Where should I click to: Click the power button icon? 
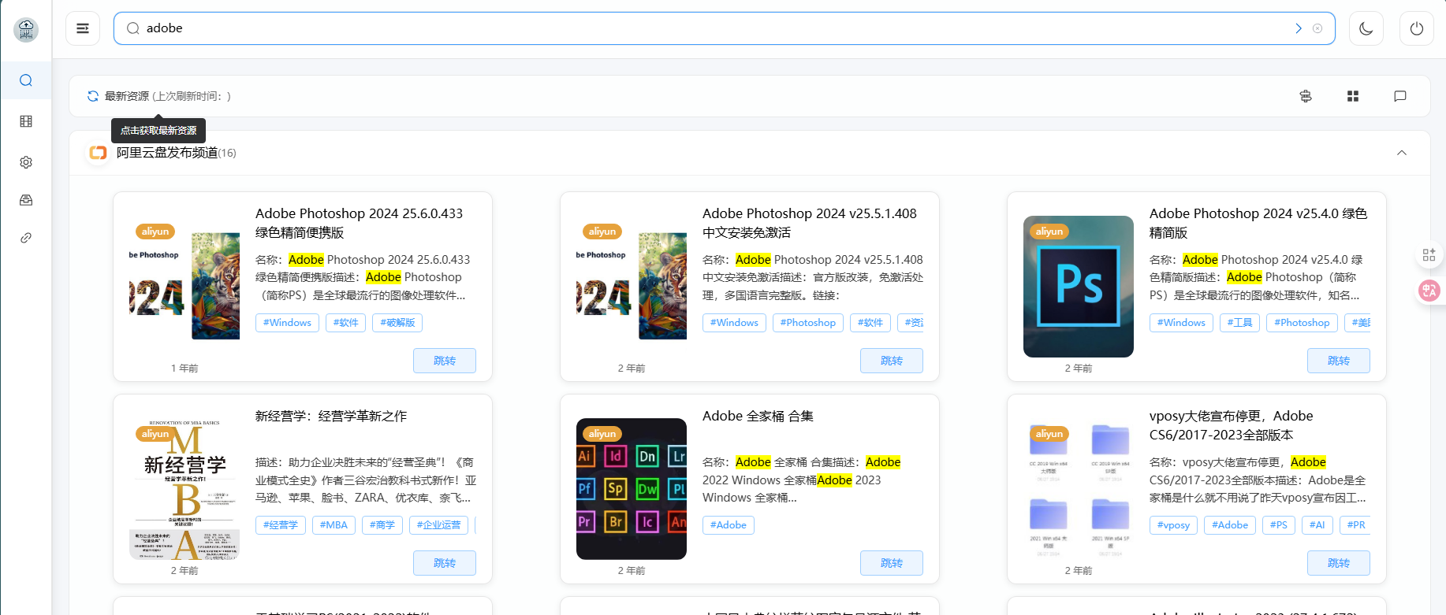pyautogui.click(x=1417, y=28)
